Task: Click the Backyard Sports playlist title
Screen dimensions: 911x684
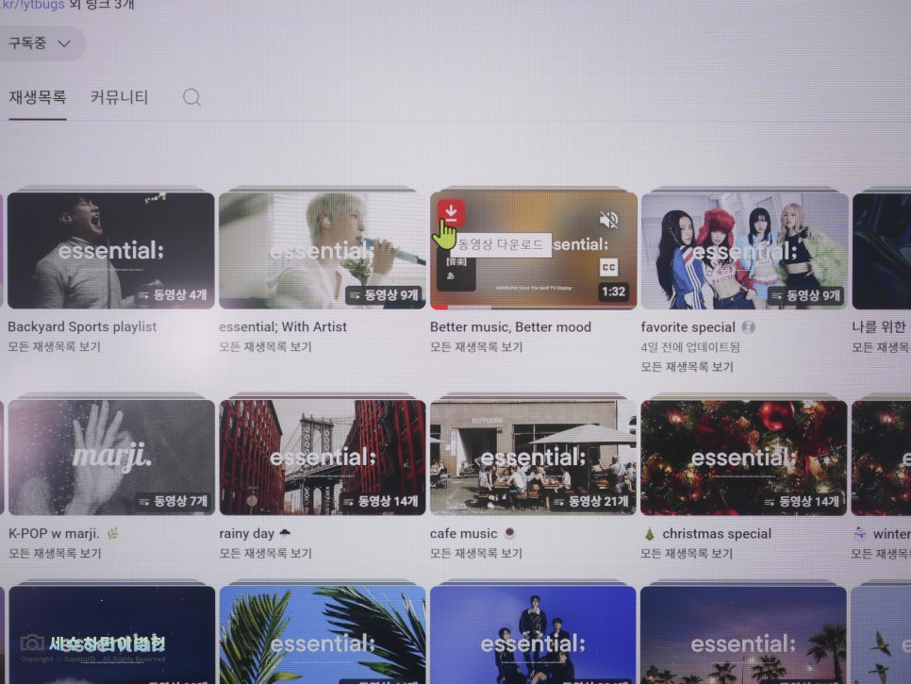Action: 82,326
